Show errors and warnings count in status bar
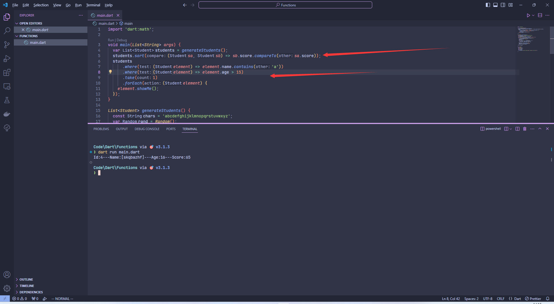 20,299
